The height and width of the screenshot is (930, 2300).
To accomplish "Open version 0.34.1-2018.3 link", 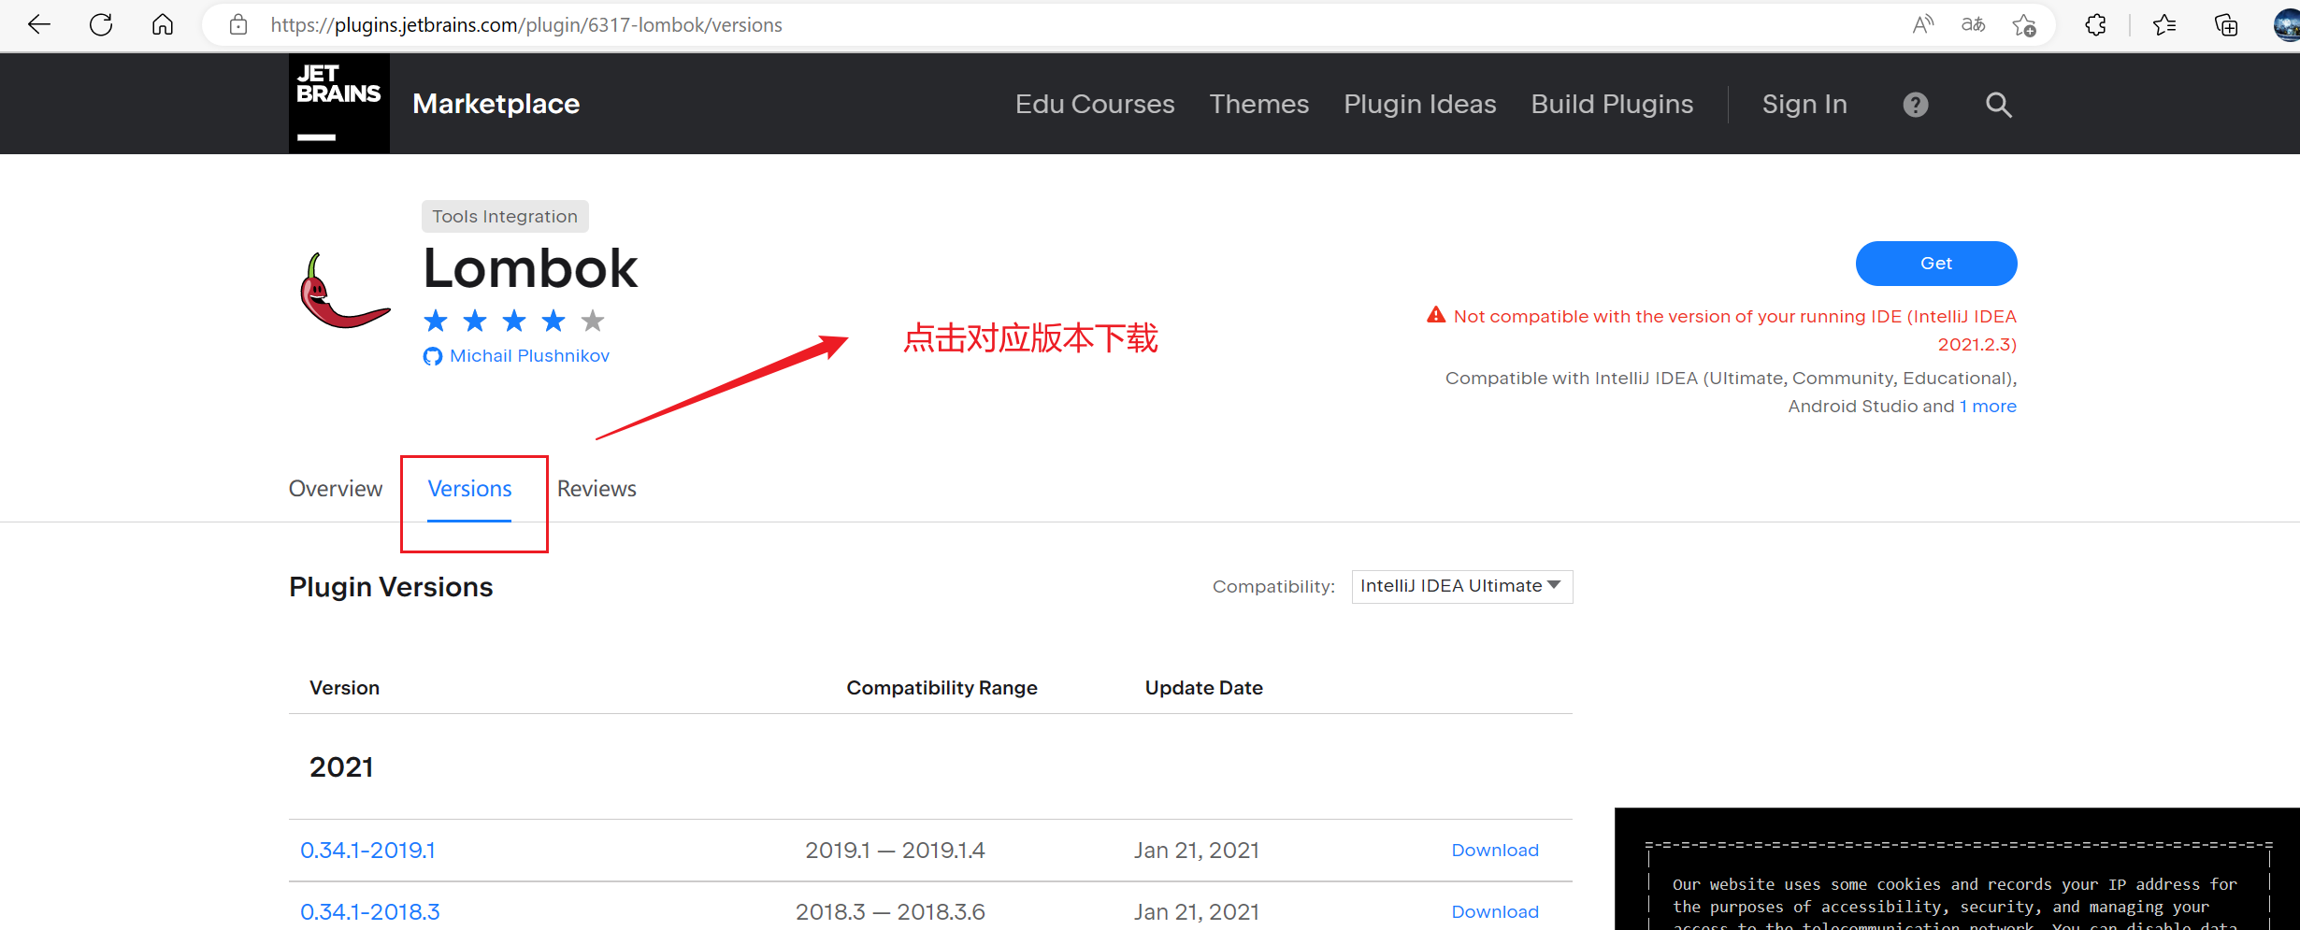I will tap(370, 912).
